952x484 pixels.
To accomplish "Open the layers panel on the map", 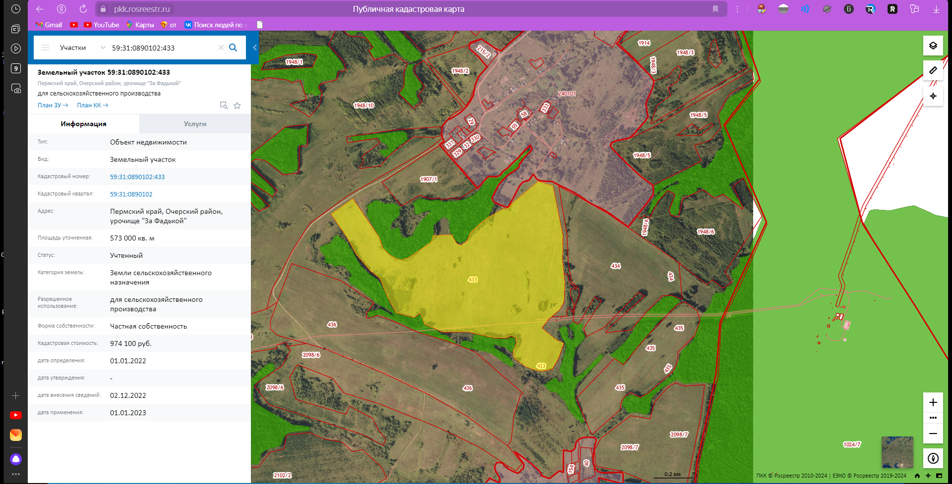I will pyautogui.click(x=933, y=46).
